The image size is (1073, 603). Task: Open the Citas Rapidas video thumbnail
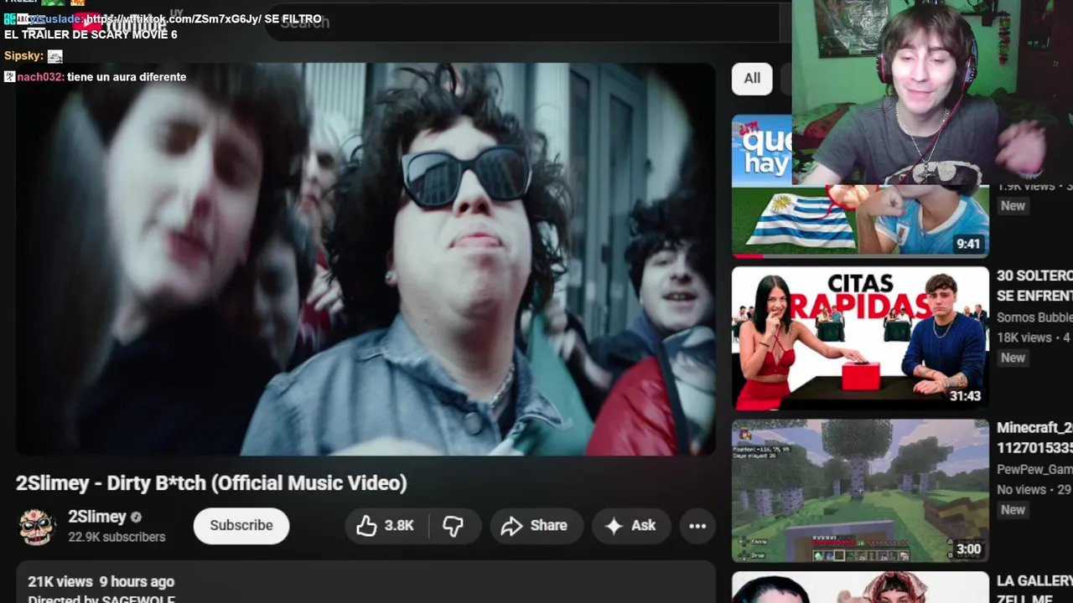[860, 338]
